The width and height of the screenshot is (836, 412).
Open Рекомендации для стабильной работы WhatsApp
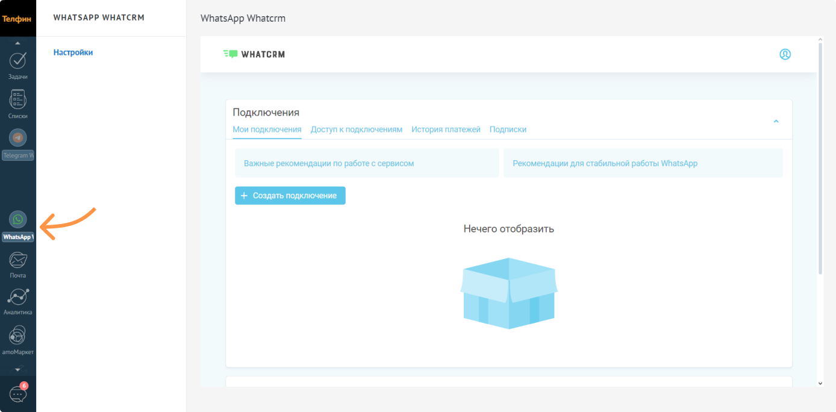[x=643, y=163]
